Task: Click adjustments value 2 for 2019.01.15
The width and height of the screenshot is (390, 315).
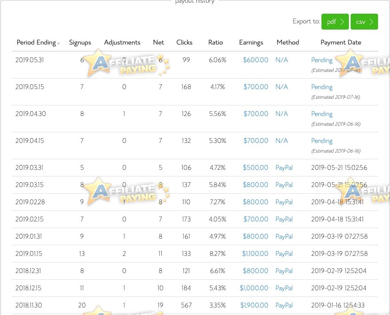Action: 124,253
